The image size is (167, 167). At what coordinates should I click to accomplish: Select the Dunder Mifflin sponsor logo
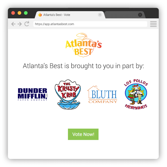point(33,94)
